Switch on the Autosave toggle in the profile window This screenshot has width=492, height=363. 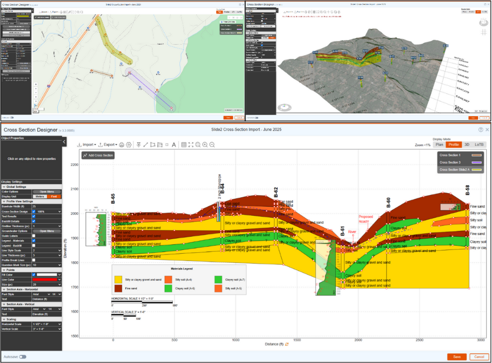pos(23,357)
